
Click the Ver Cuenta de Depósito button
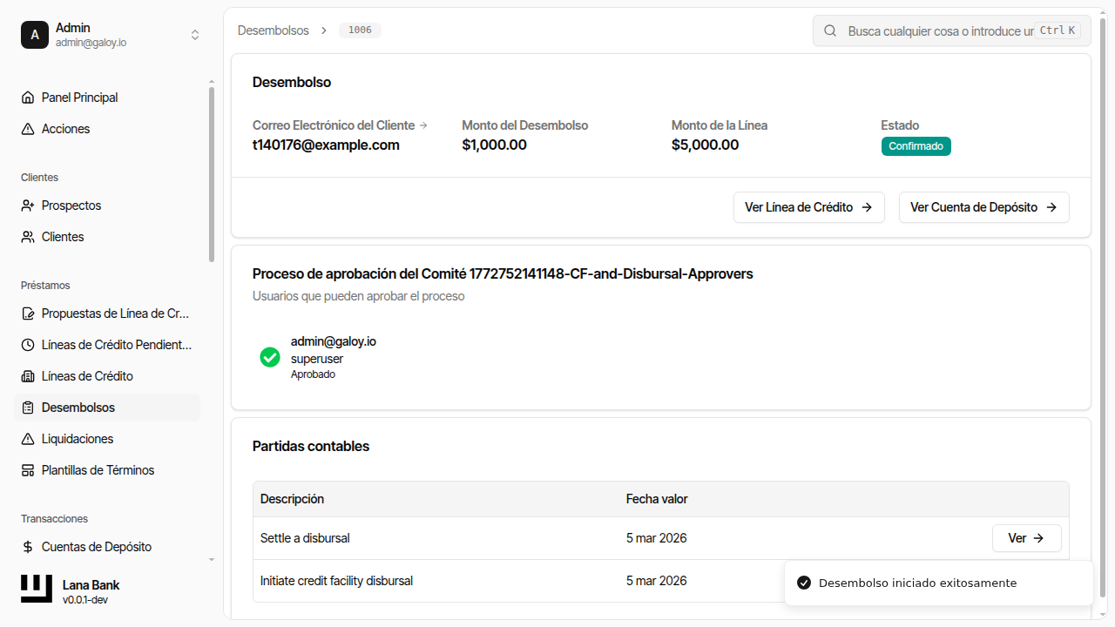click(983, 207)
